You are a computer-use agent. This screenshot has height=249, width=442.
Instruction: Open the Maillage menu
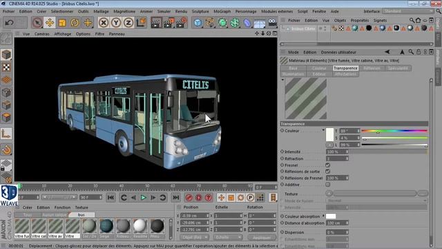pyautogui.click(x=101, y=11)
